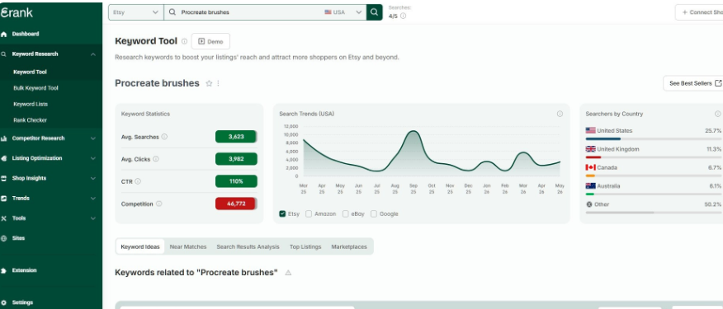
Task: Click the CTR info icon
Action: (138, 181)
